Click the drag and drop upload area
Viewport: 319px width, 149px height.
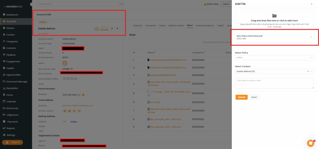click(x=274, y=20)
